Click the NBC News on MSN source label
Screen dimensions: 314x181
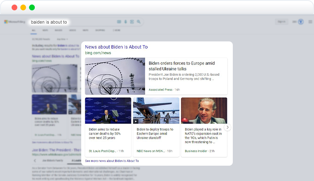(151, 151)
